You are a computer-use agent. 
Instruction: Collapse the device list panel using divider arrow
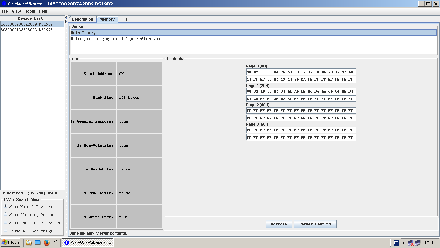point(66,18)
